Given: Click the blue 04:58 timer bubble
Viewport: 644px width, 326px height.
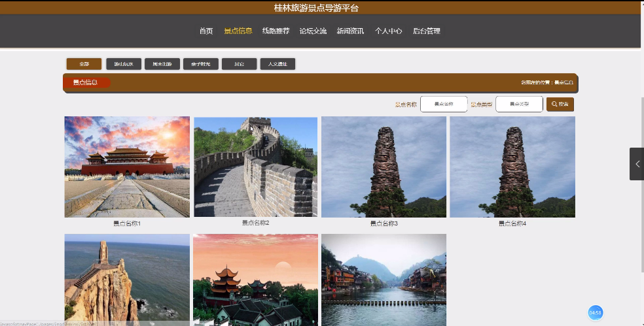Looking at the screenshot, I should [595, 313].
